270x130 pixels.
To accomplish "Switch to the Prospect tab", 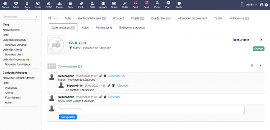I will tap(118, 18).
